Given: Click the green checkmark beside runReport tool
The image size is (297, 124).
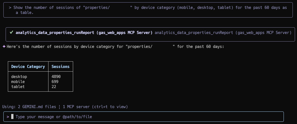Looking at the screenshot, I should click(x=11, y=32).
